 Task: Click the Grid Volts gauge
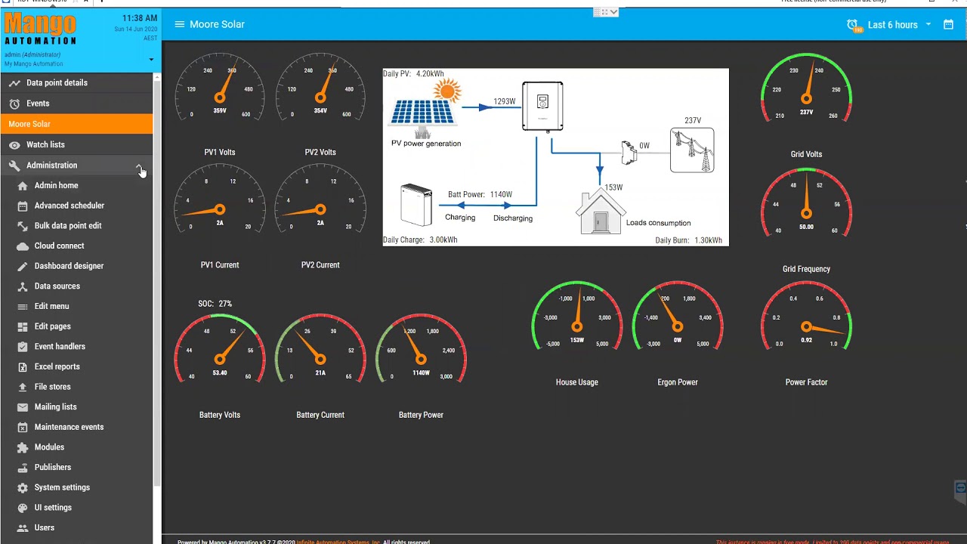[x=806, y=88]
